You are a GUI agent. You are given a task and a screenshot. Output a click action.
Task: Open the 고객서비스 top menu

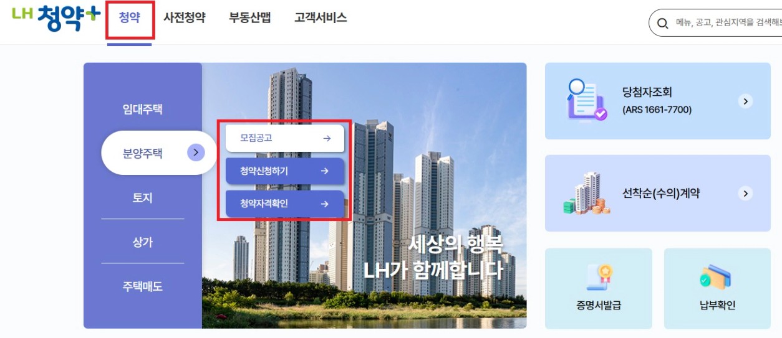pos(321,17)
